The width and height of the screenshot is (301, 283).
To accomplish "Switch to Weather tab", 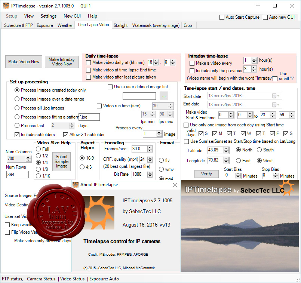I will (65, 25).
